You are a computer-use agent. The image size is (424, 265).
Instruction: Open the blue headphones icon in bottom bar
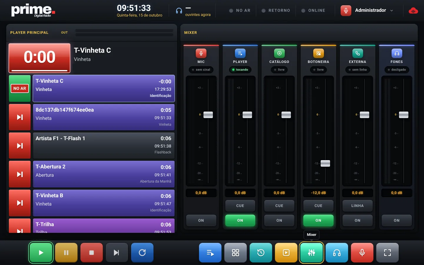pyautogui.click(x=337, y=252)
